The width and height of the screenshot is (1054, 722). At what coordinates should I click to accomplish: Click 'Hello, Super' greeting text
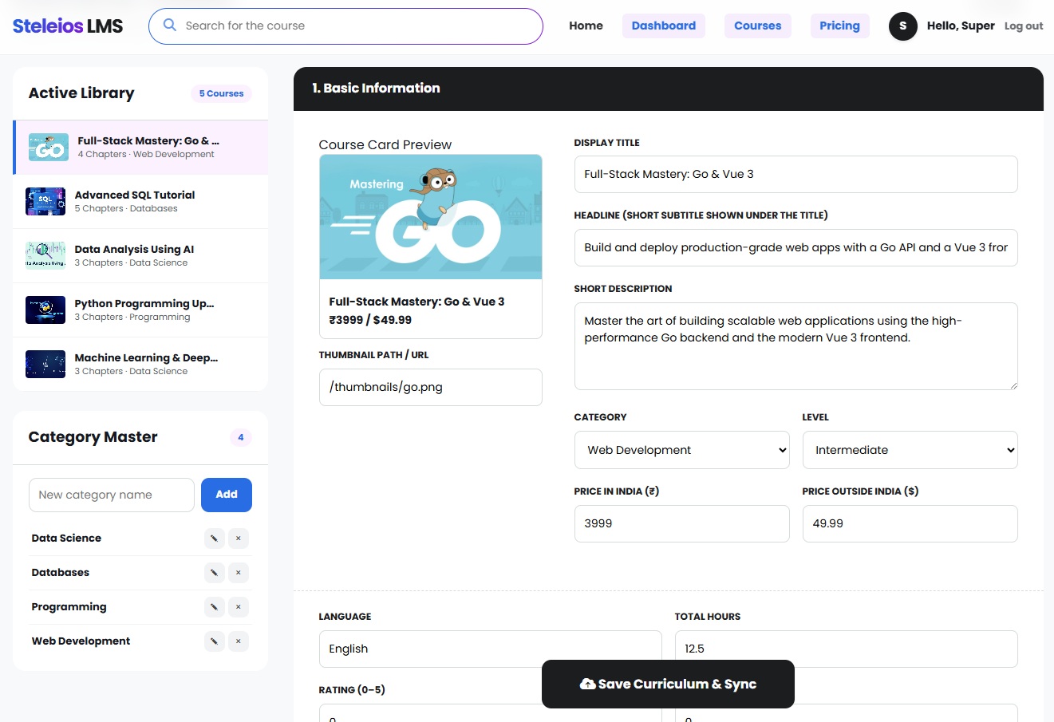pyautogui.click(x=961, y=26)
